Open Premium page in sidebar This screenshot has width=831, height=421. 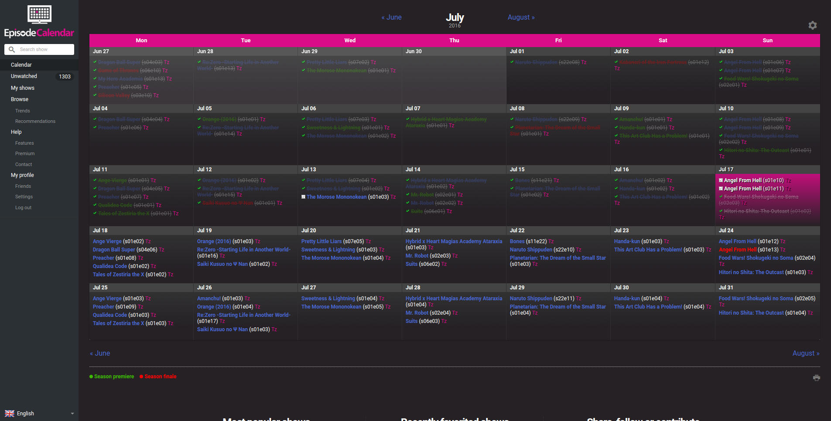(25, 154)
